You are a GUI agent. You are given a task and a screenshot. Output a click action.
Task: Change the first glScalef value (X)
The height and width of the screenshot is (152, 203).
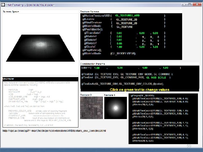click(x=119, y=47)
